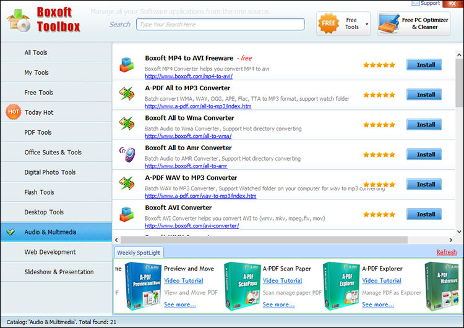Click the green checkmark beside Audio & Multimedia
Viewport: 464px width, 328px height.
[x=11, y=232]
